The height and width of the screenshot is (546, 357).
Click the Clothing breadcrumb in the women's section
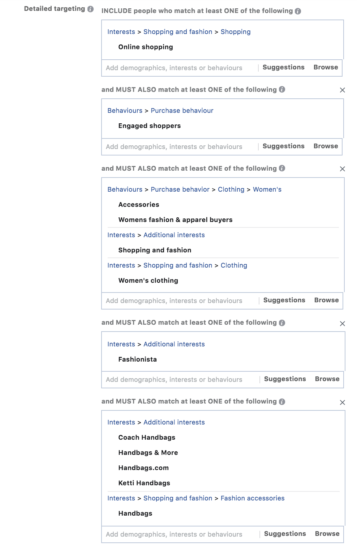pyautogui.click(x=231, y=189)
